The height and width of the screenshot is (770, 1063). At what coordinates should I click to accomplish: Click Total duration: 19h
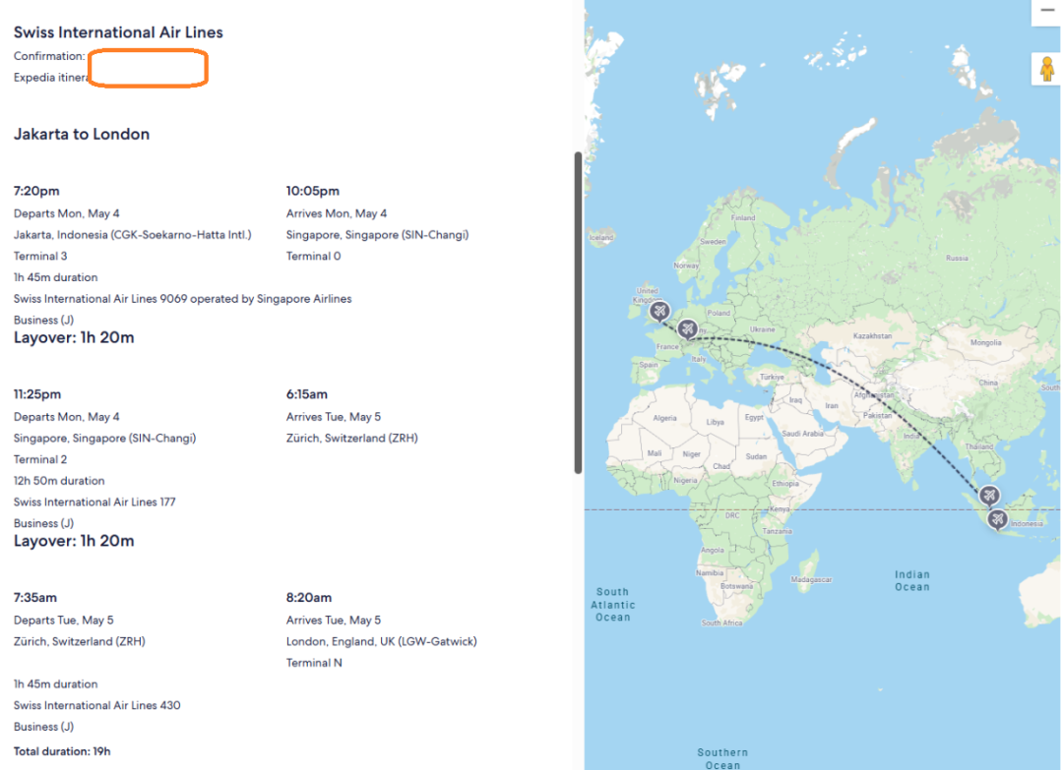(62, 751)
